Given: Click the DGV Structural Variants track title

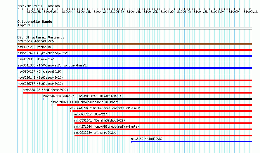Looking at the screenshot, I should point(41,37).
